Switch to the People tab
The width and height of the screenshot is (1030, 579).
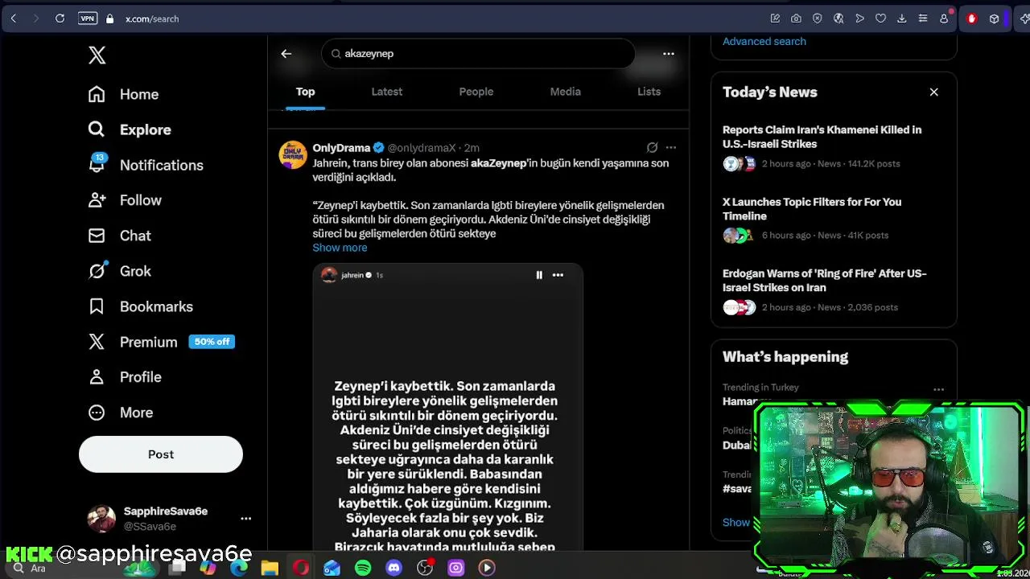(x=476, y=92)
